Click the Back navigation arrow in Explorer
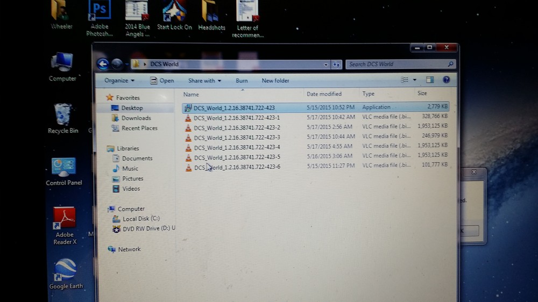This screenshot has height=302, width=538. click(102, 64)
